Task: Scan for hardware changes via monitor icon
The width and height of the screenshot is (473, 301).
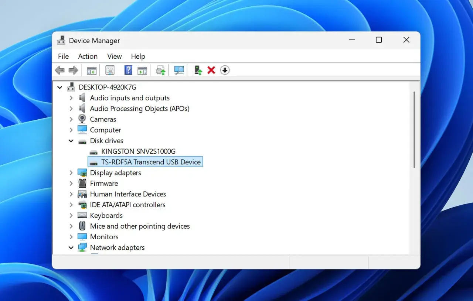Action: pos(179,70)
